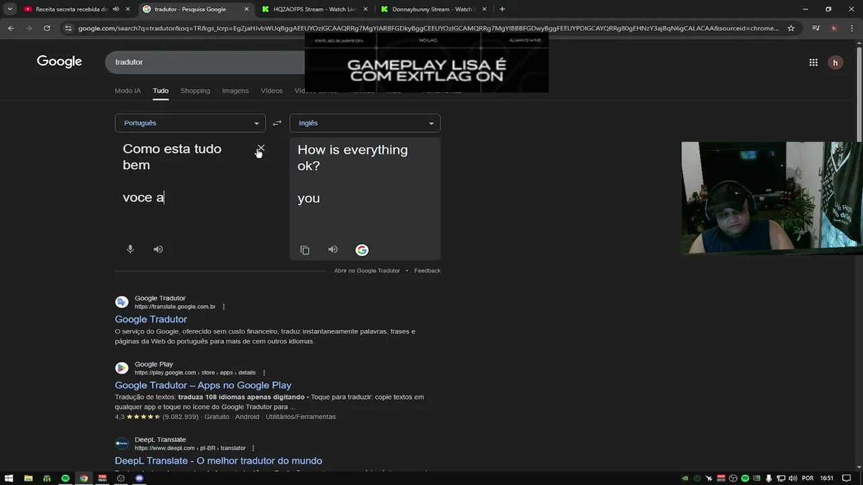Open Chrome's three-dot menu

852,28
